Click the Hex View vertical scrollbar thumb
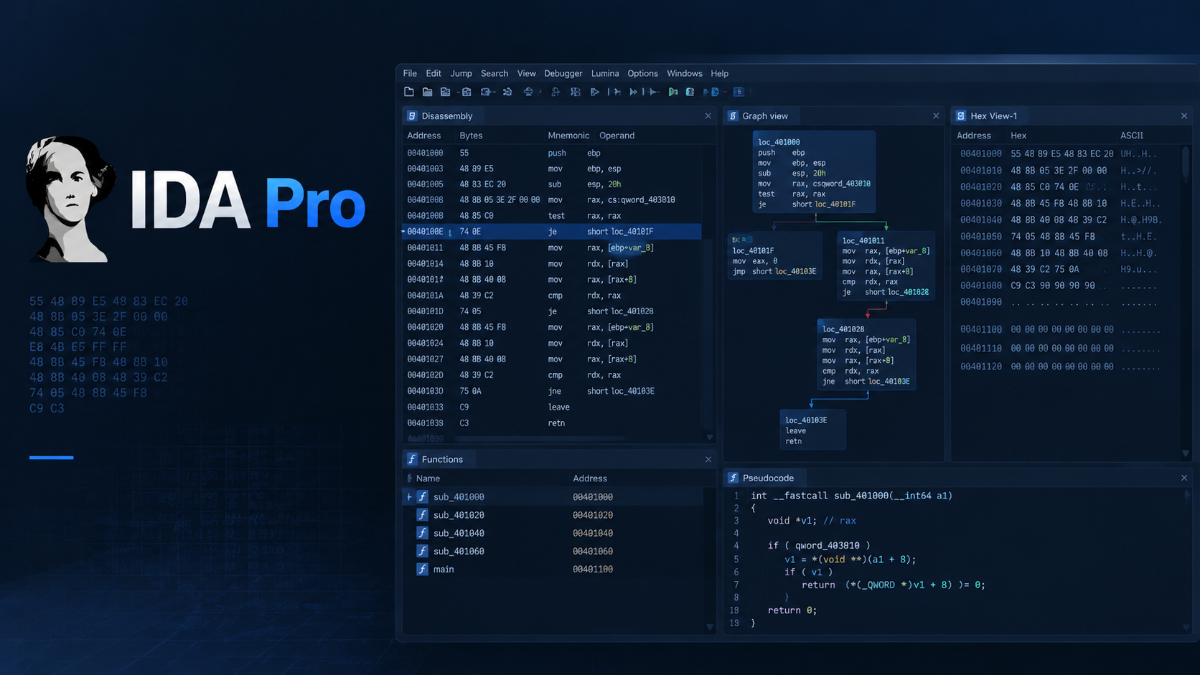This screenshot has width=1200, height=675. click(x=1185, y=164)
